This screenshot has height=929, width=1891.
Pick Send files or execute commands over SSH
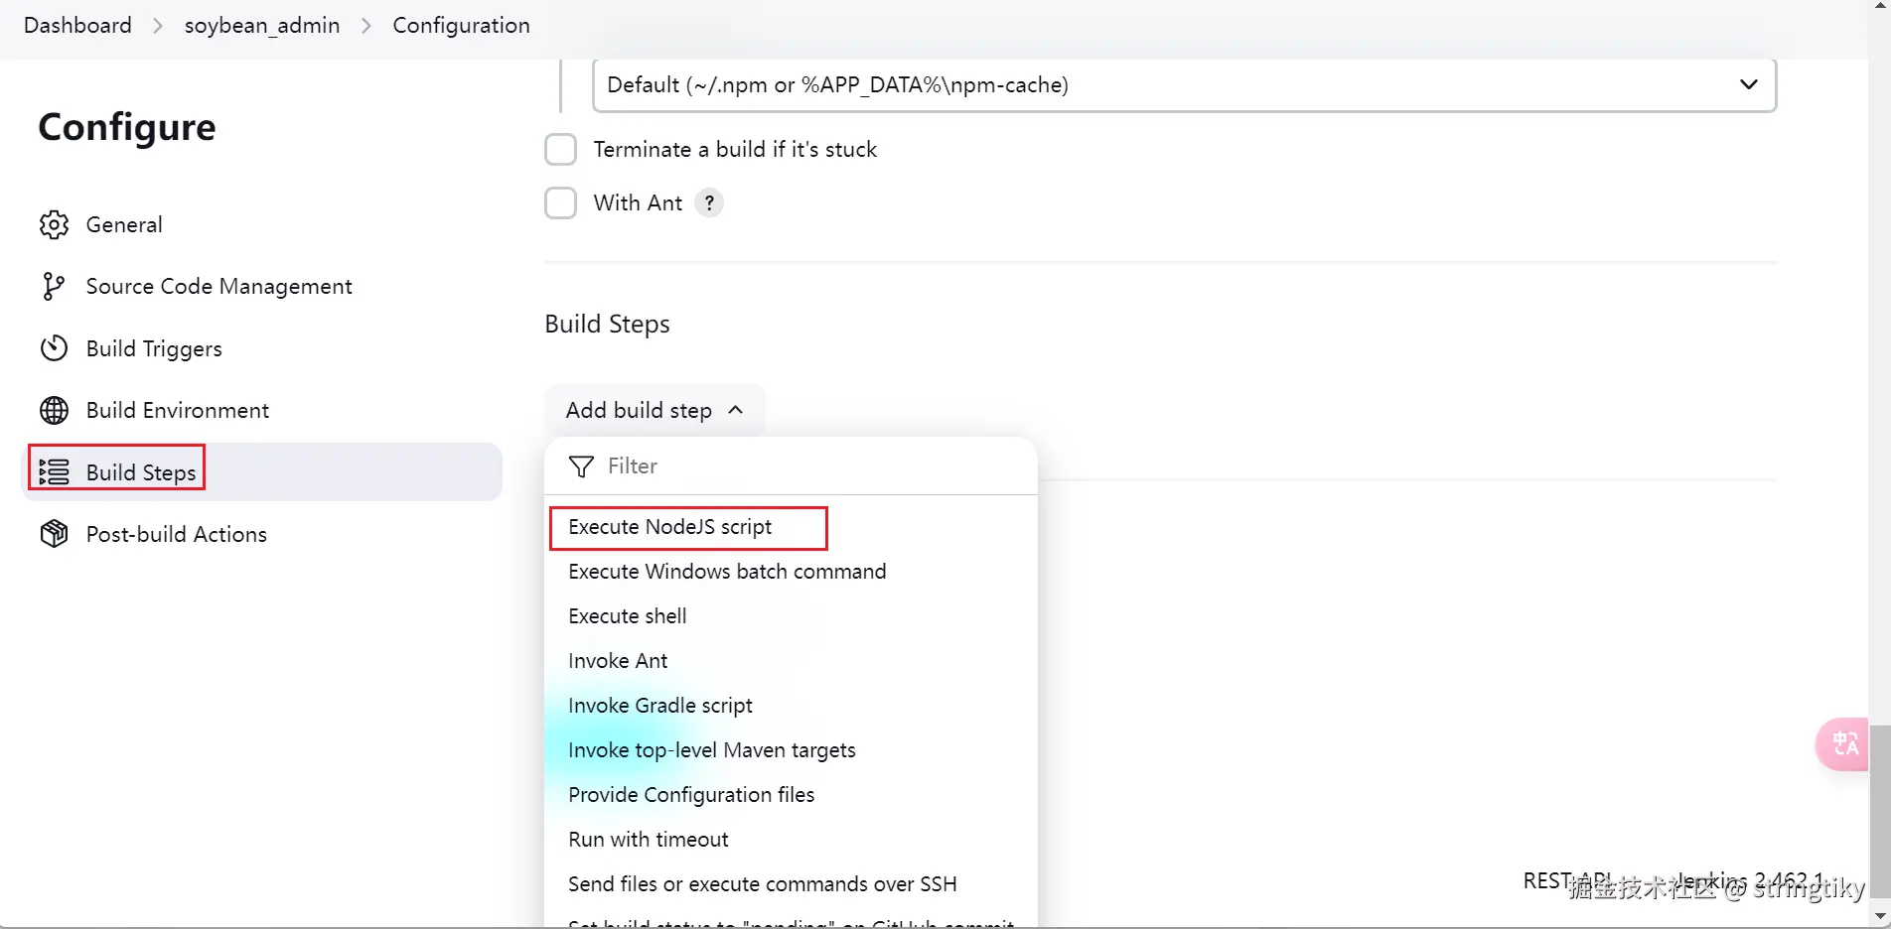[x=762, y=884]
